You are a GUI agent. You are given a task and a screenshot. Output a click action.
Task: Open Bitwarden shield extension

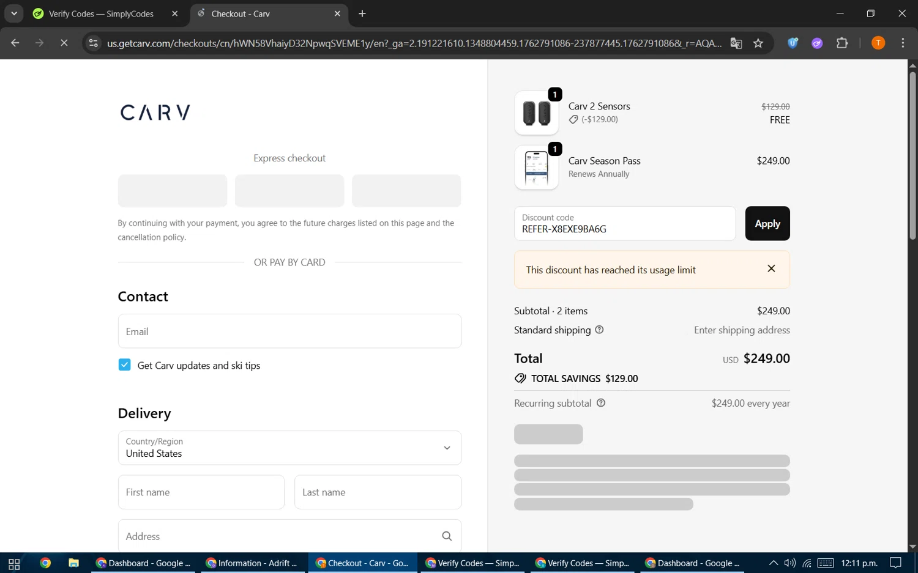click(793, 43)
